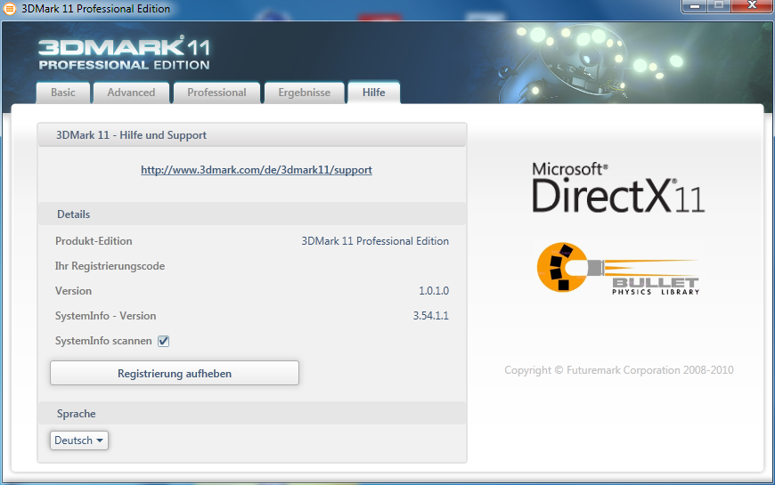Minimize the 3DMark 11 window
This screenshot has width=775, height=485.
(x=695, y=6)
